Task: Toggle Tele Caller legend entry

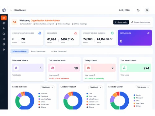Action: click(x=139, y=103)
